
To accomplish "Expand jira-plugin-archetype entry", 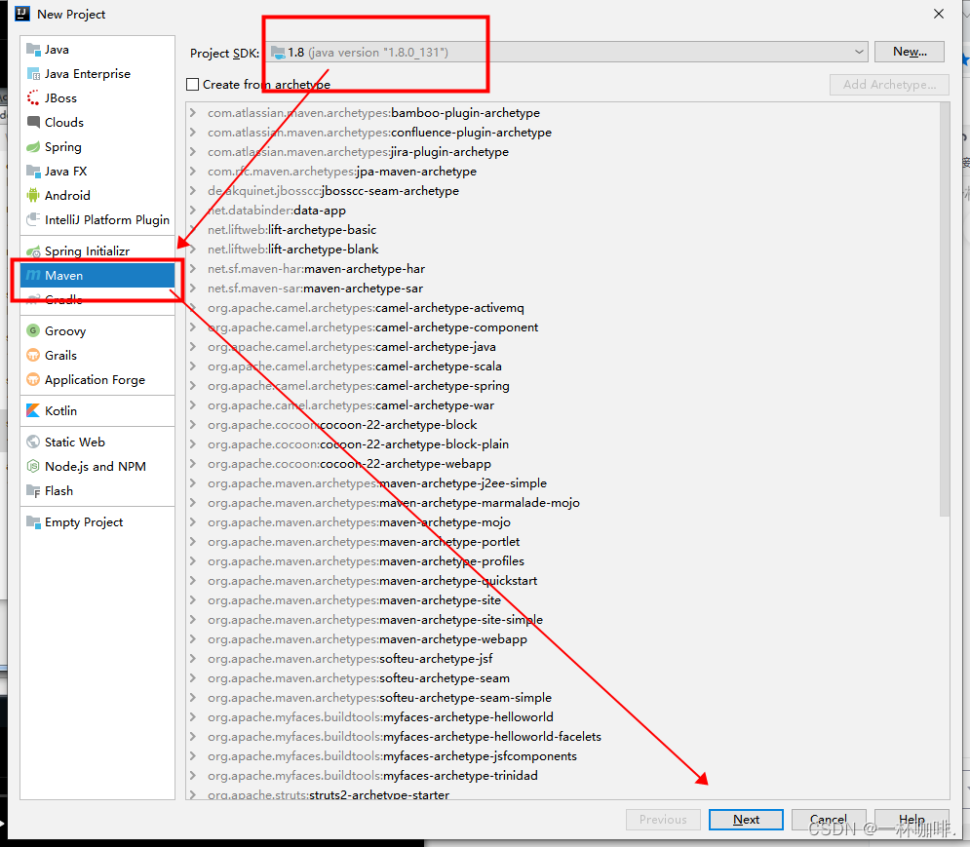I will pos(193,152).
